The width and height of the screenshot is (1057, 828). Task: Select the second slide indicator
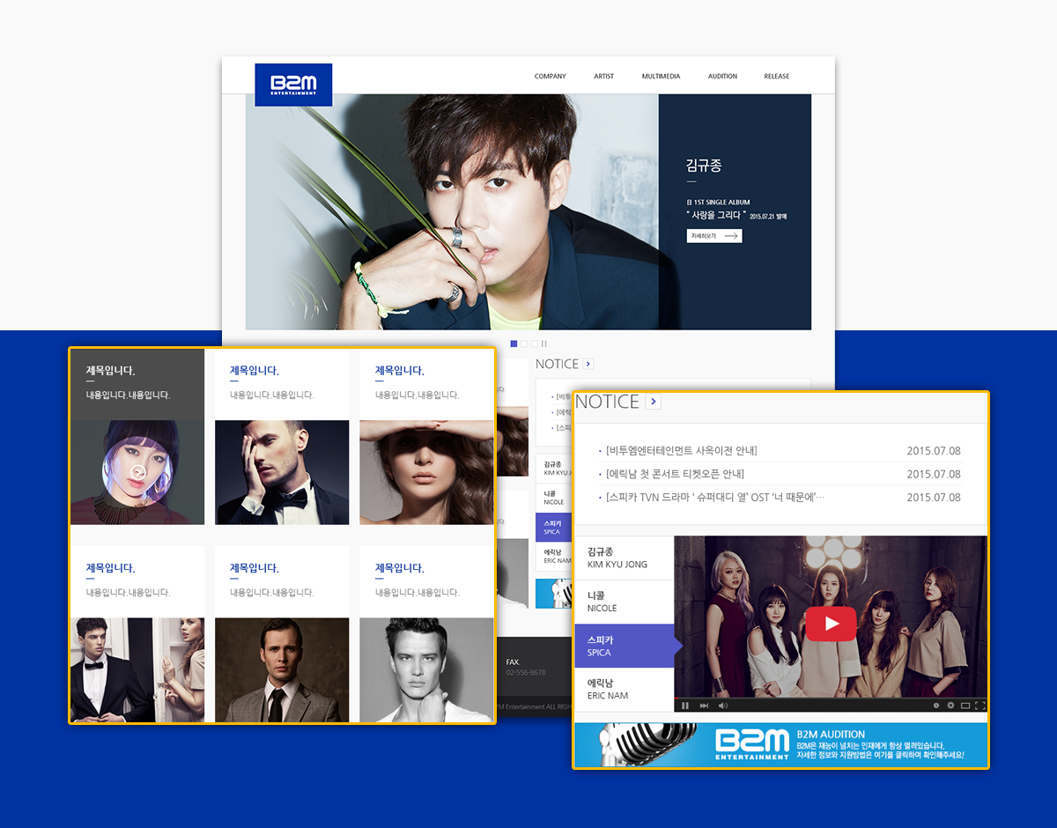(524, 344)
